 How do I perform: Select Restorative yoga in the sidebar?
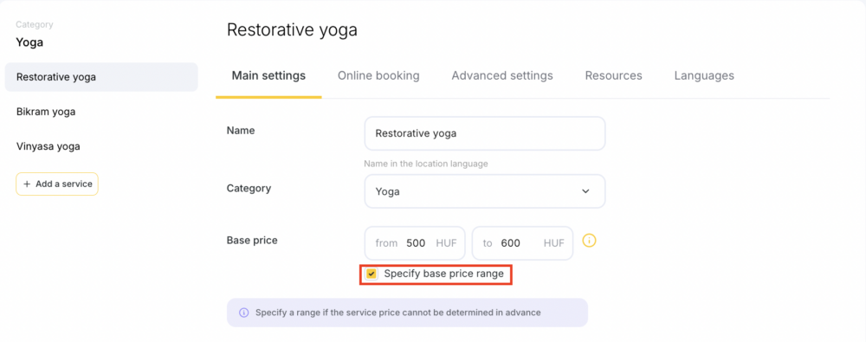[x=101, y=77]
